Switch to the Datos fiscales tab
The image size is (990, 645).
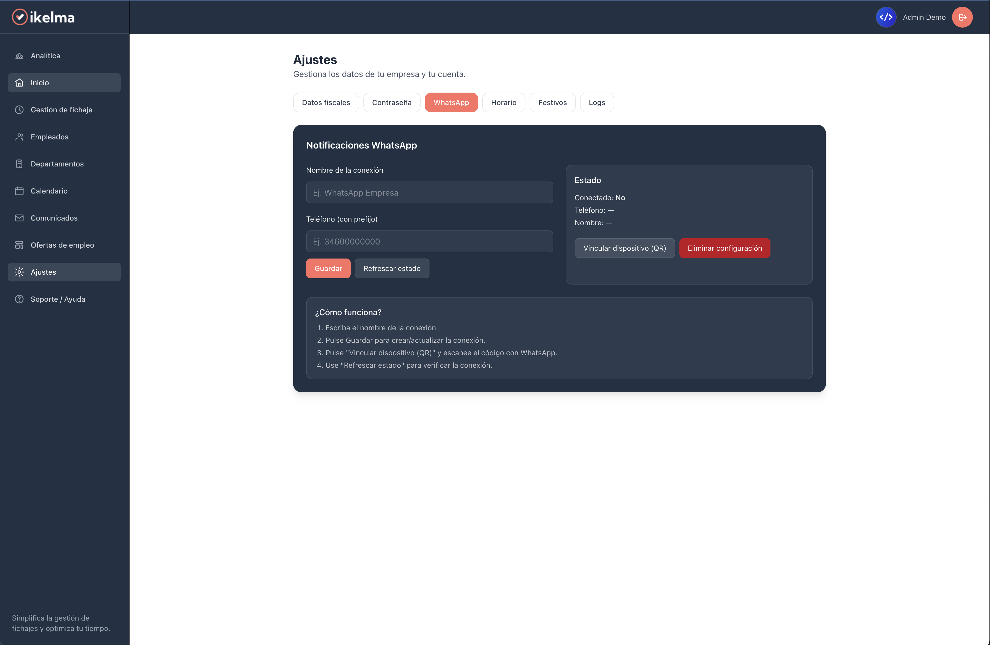[x=326, y=102]
